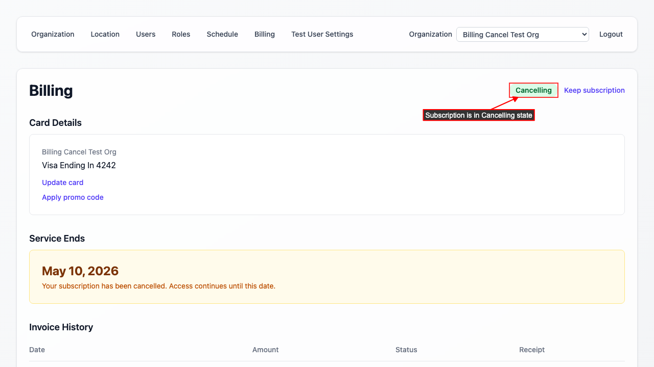Screen dimensions: 654x367
Task: Click the Status column header
Action: click(x=406, y=350)
